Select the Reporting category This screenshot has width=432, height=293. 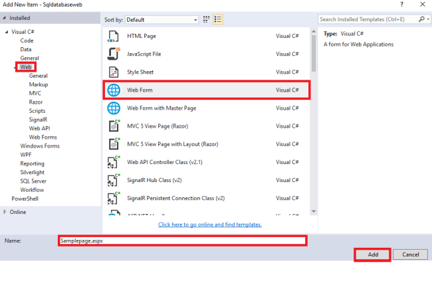(33, 163)
